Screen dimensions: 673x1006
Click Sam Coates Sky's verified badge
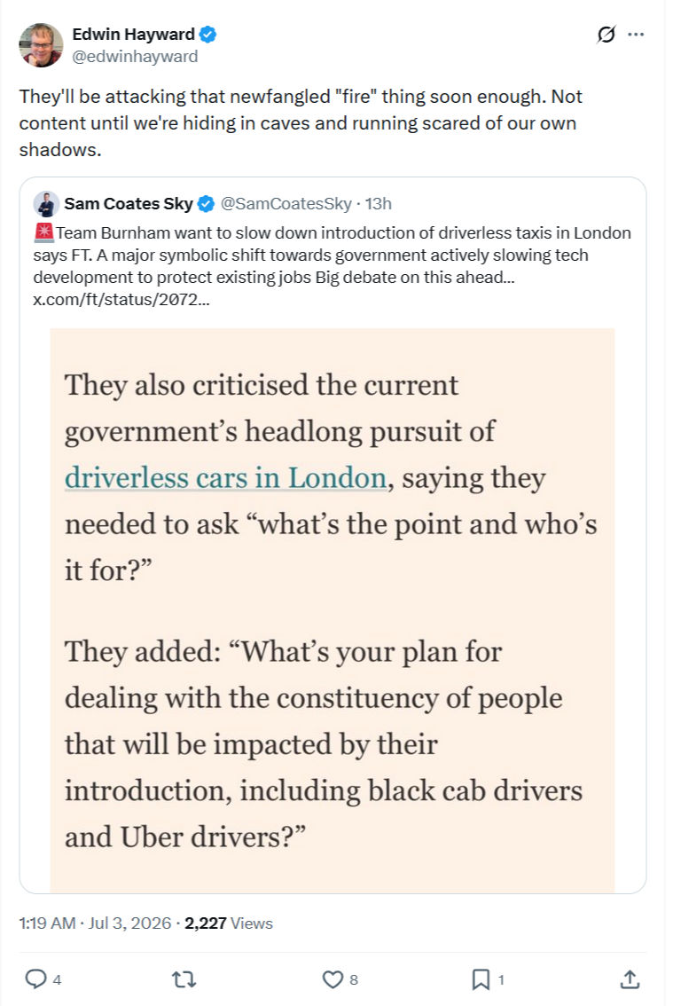[x=206, y=204]
